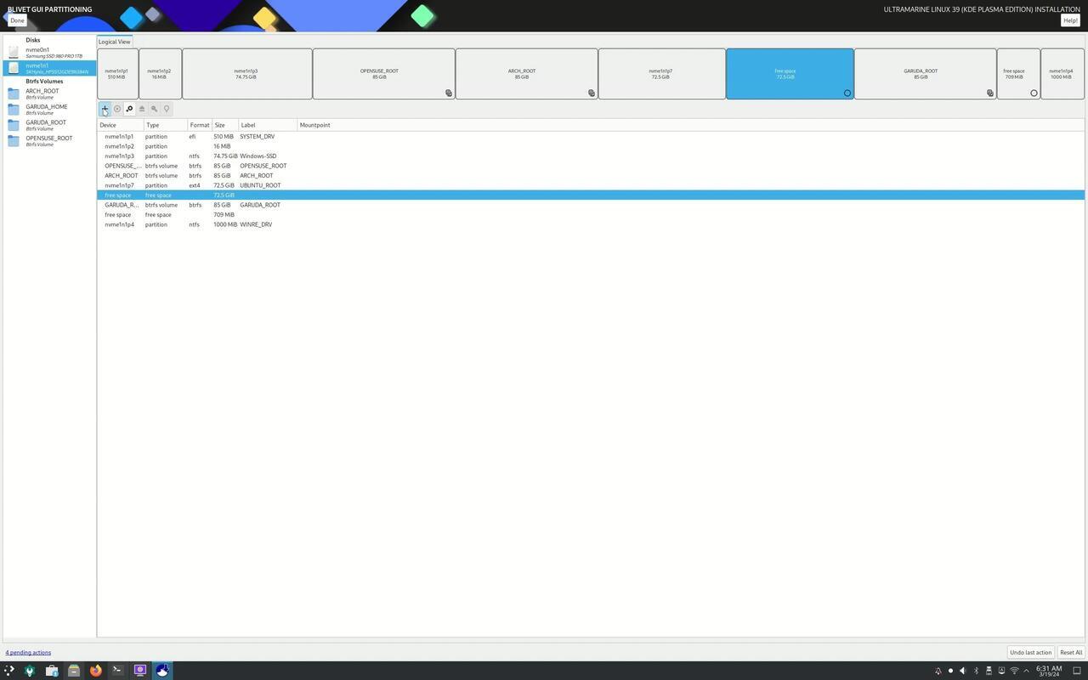This screenshot has width=1088, height=680.
Task: Select the nvme1n1p3 Windows-SSD table row
Action: (591, 156)
